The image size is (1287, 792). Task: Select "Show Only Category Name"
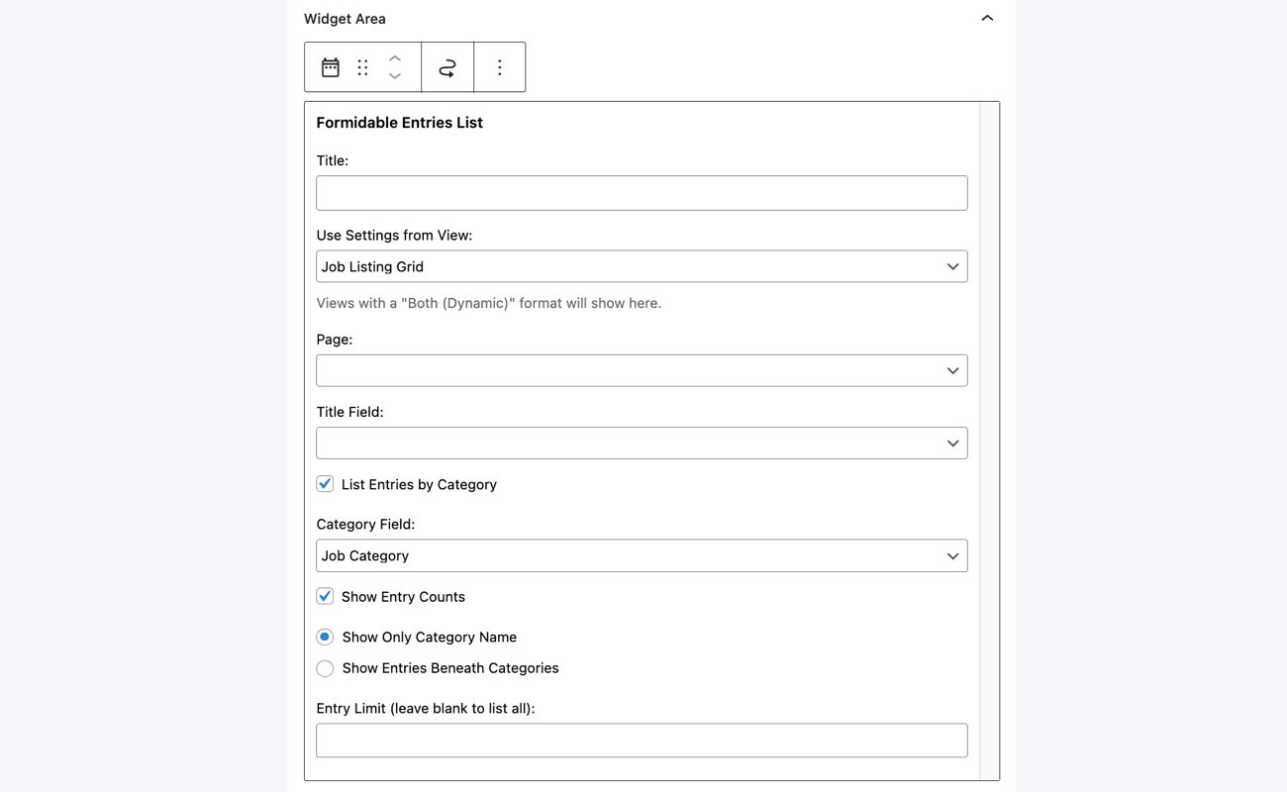[325, 637]
